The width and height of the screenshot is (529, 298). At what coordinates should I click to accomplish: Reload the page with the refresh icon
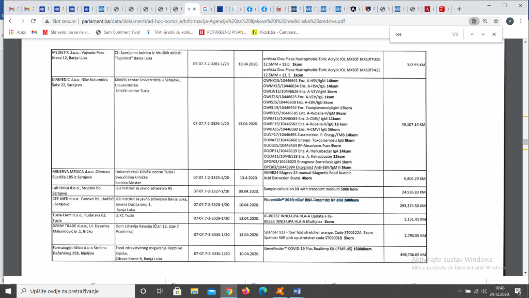[x=33, y=21]
